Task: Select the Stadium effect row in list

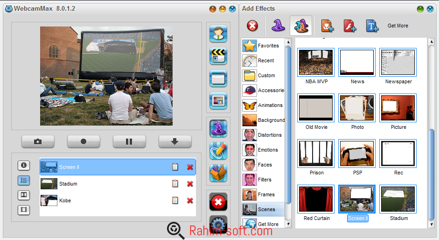Action: (118, 184)
